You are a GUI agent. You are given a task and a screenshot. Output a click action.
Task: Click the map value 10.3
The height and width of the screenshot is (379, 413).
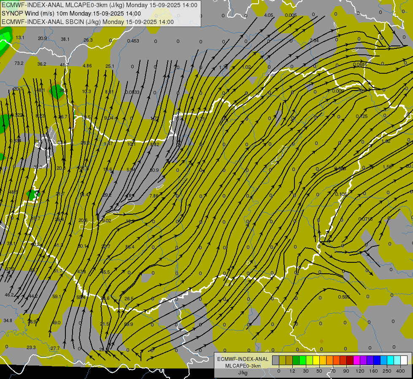[x=86, y=91]
